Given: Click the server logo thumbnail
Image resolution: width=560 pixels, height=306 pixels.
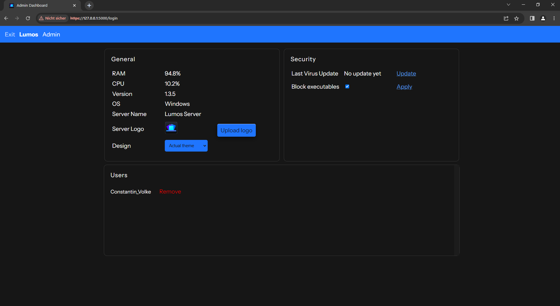Looking at the screenshot, I should 171,128.
